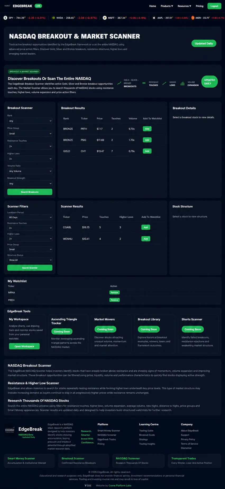Image resolution: width=225 pixels, height=489 pixels.
Task: Open Pricing in the top navigation
Action: tap(200, 6)
